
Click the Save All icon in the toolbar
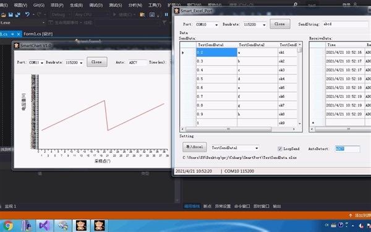point(18,15)
